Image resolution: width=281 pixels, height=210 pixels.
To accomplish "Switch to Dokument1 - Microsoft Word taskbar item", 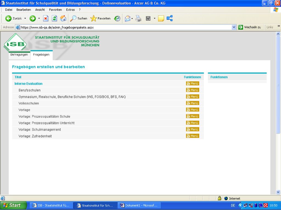I will 139,206.
